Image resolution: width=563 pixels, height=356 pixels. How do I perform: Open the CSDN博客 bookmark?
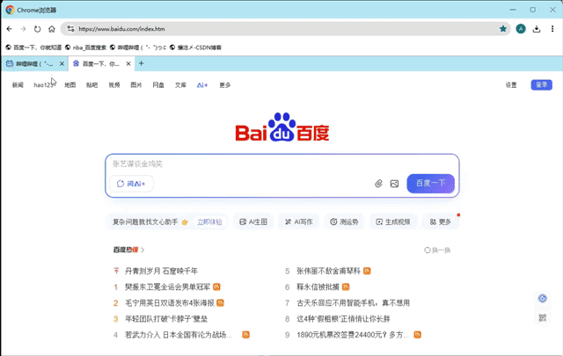click(195, 47)
